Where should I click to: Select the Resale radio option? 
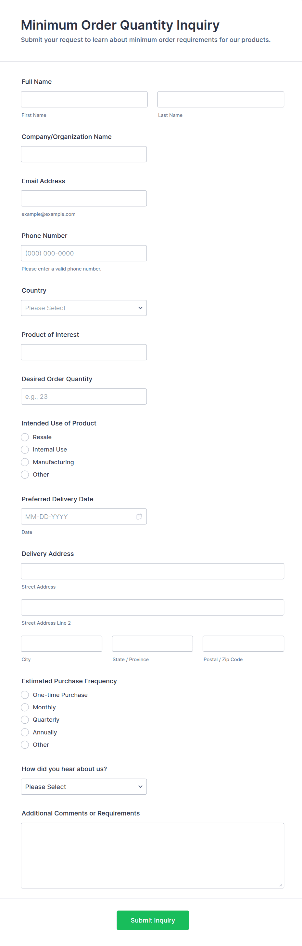[x=25, y=437]
